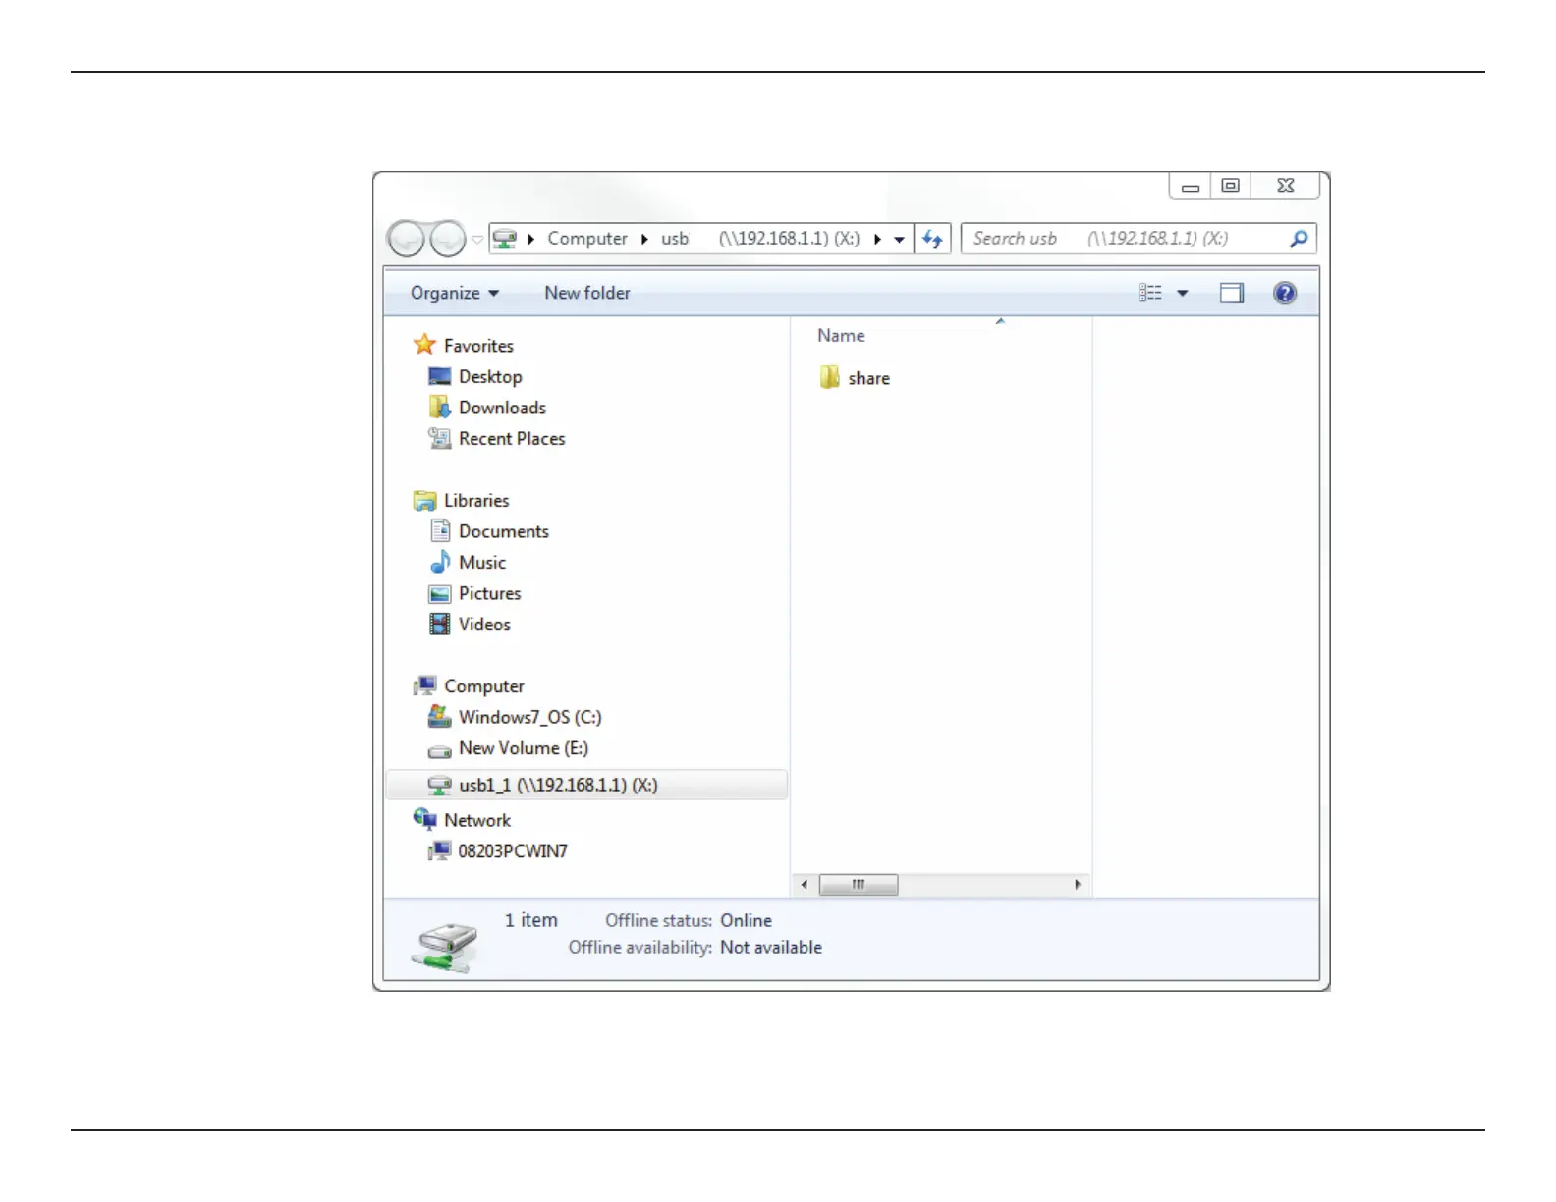Open the Organize menu
The width and height of the screenshot is (1556, 1202).
point(455,293)
